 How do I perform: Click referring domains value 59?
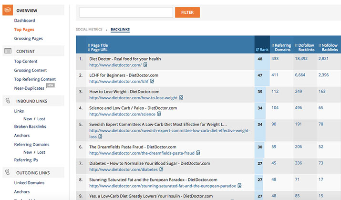coord(274,147)
